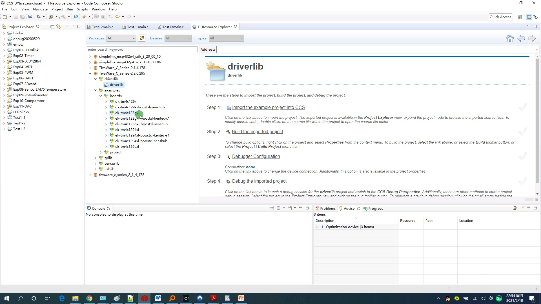Open Google Chrome from Windows taskbar

coord(89,298)
